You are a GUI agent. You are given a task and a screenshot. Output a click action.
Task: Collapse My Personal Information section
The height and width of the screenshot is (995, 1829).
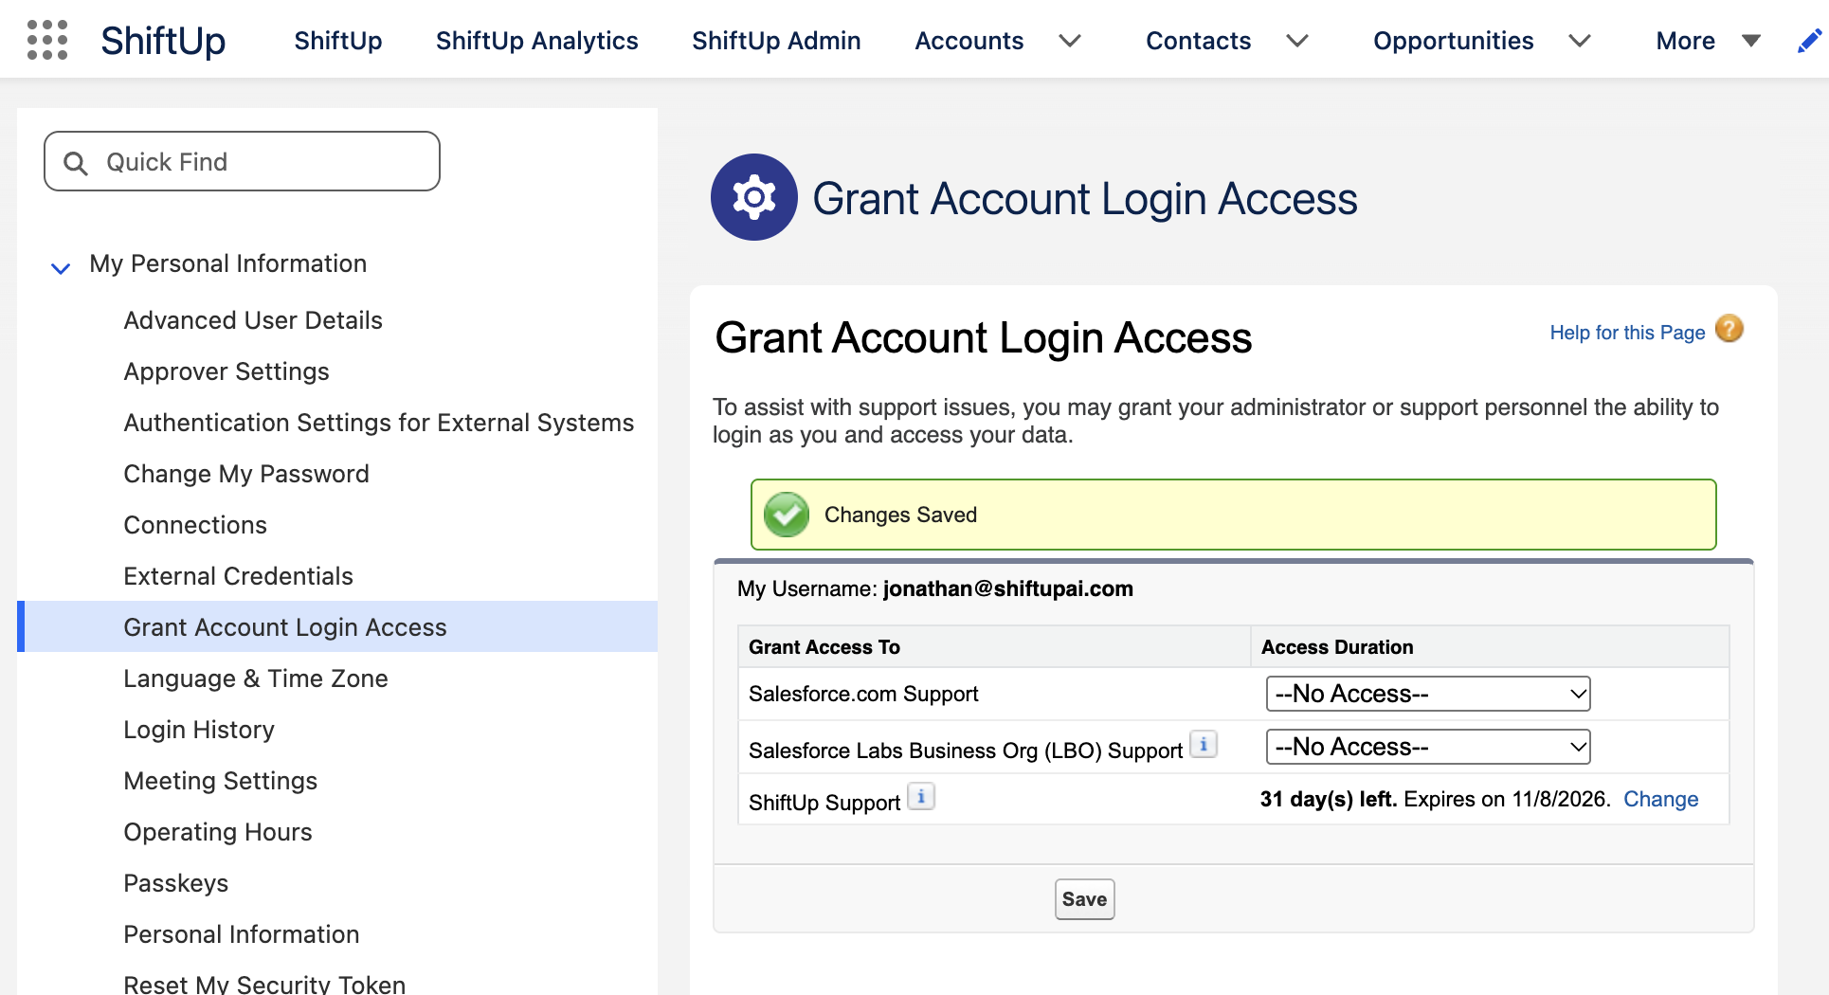click(x=61, y=268)
